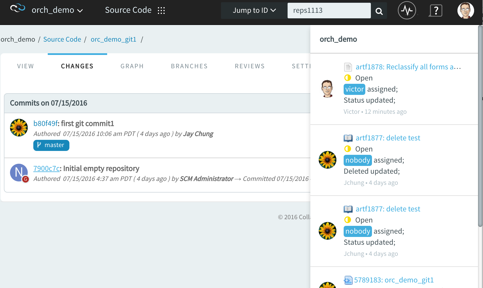Open artf1877 delete test with 'Deleted updated'
This screenshot has width=483, height=288.
click(x=388, y=138)
